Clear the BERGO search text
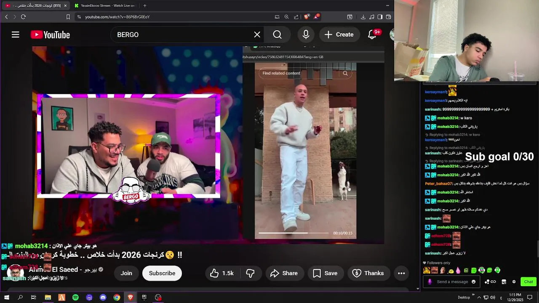The height and width of the screenshot is (303, 539). pyautogui.click(x=257, y=35)
